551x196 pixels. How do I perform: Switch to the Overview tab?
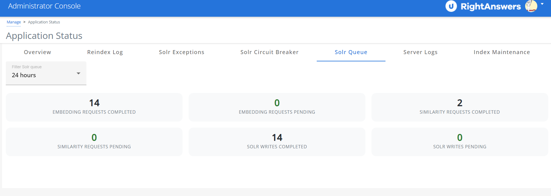[37, 52]
